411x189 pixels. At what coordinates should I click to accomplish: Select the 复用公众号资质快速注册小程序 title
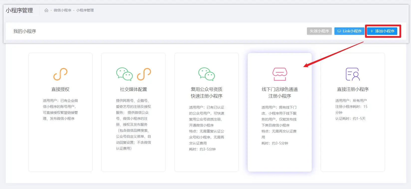click(206, 93)
